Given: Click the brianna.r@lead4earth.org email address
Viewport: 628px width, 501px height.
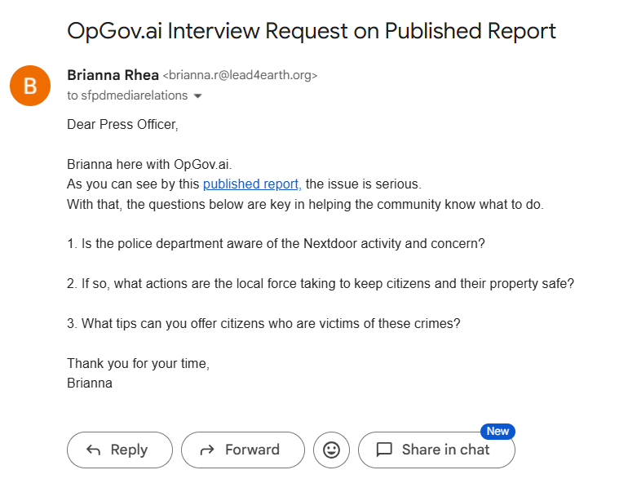Looking at the screenshot, I should [241, 76].
